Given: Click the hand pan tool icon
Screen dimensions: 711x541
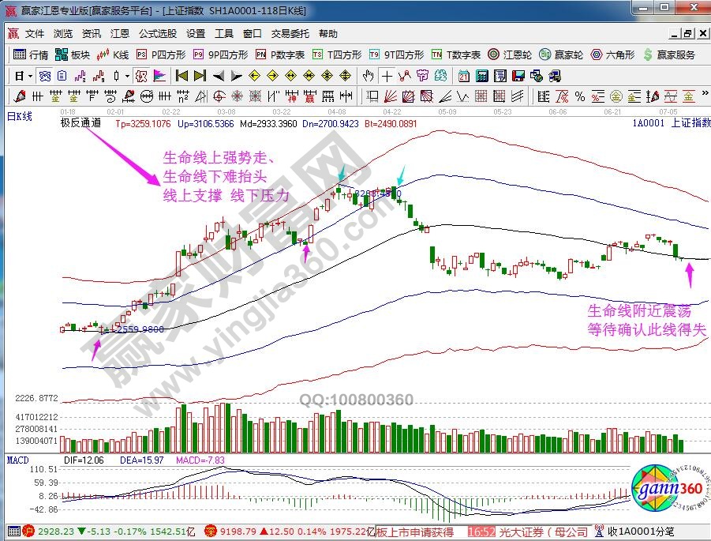Looking at the screenshot, I should point(368,76).
